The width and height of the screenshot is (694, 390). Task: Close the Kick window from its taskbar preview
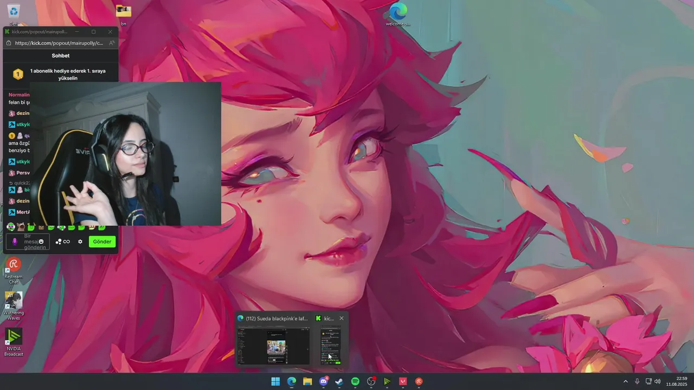click(341, 318)
